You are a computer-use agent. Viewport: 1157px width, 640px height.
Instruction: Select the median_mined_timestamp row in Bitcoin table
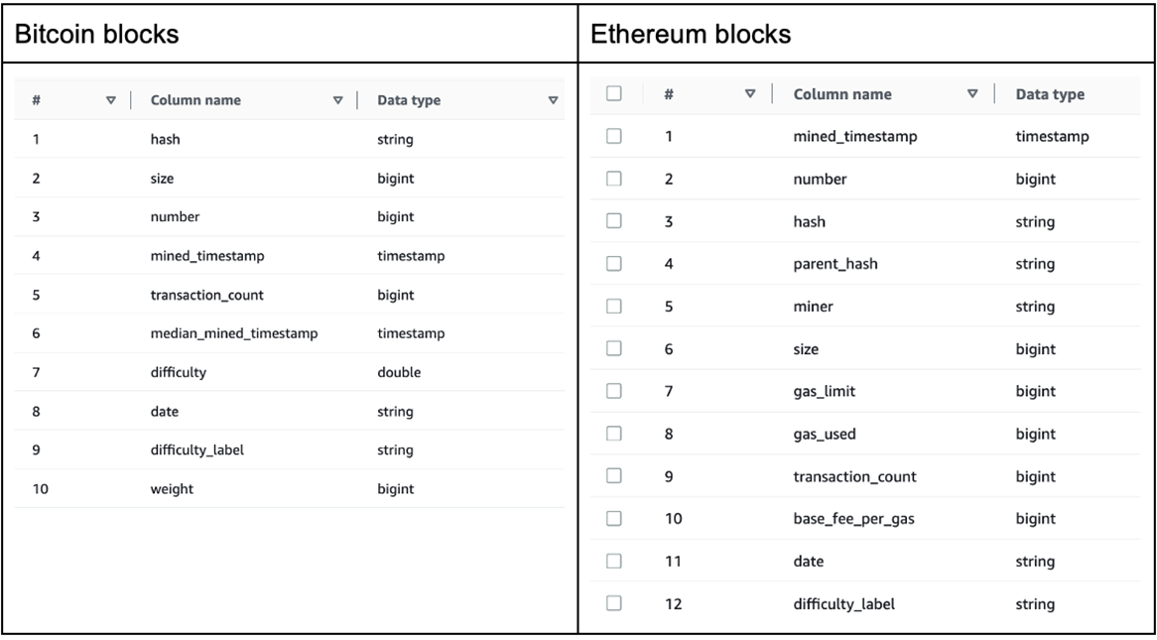pyautogui.click(x=290, y=333)
